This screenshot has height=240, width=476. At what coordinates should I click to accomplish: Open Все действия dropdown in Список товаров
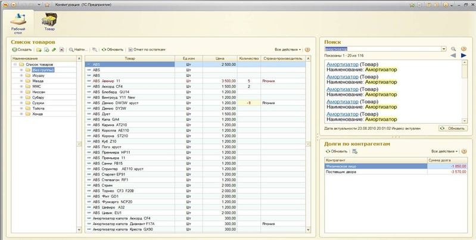coord(288,49)
